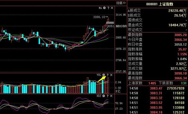This screenshot has width=188, height=114.
Task: Close the KDJ indicator panel
Action: coord(111,96)
